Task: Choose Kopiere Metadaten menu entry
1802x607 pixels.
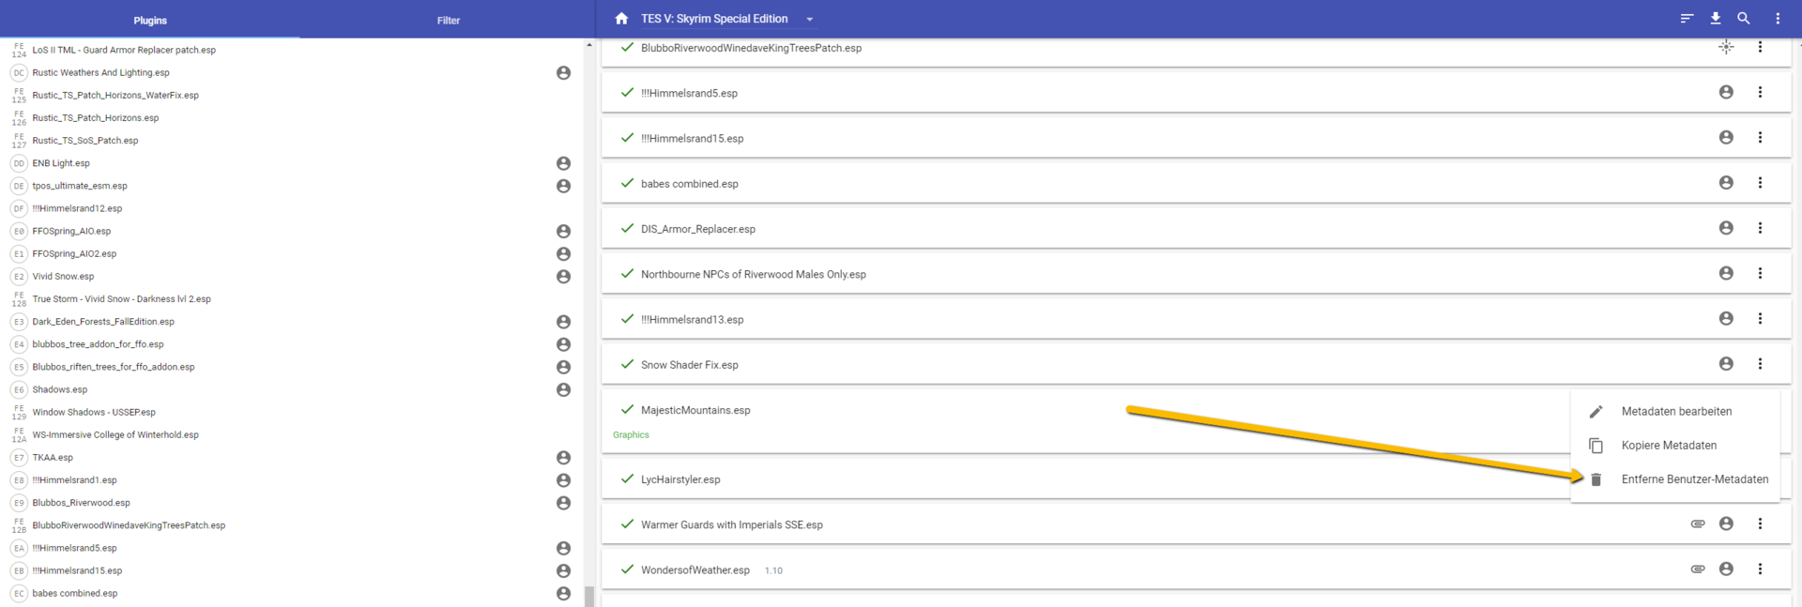Action: tap(1668, 446)
